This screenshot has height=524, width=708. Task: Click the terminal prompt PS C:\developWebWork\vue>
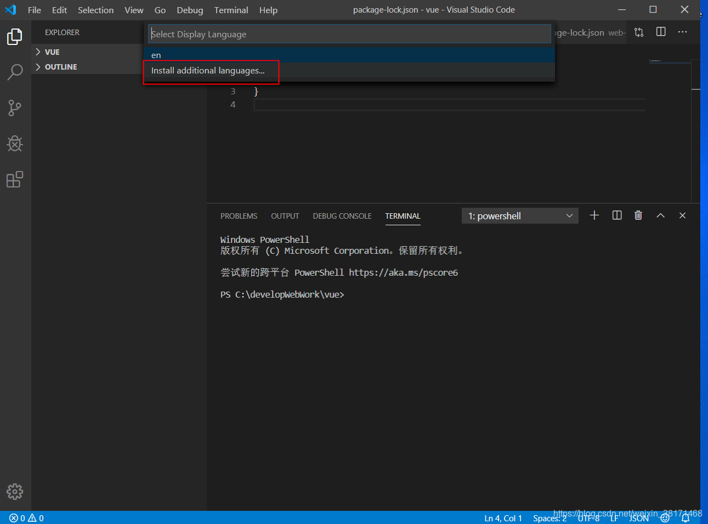tap(282, 294)
